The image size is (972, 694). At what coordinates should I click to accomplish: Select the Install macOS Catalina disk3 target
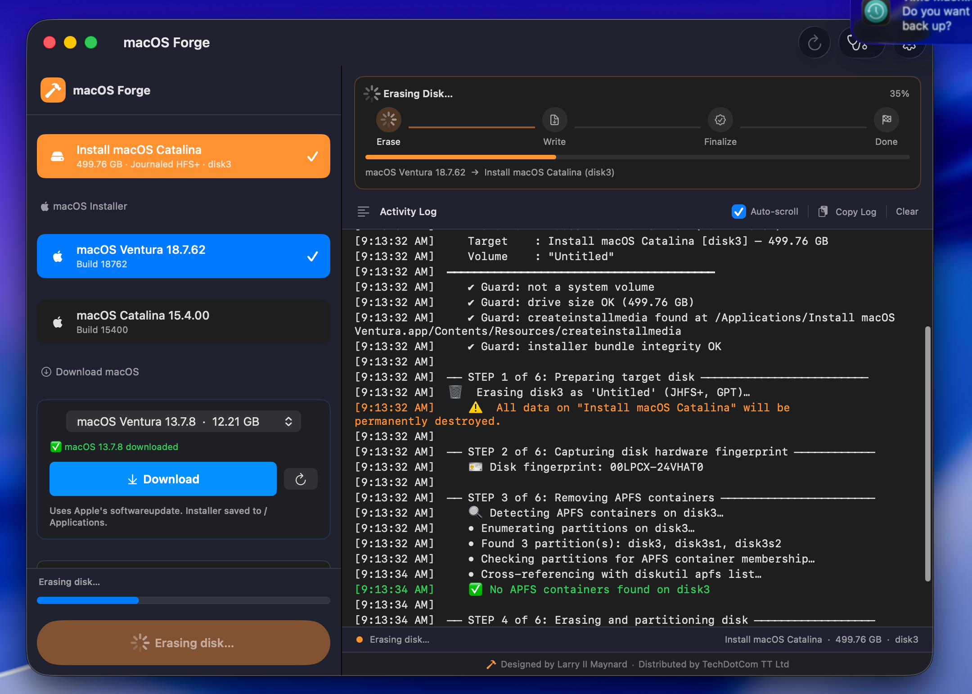184,156
